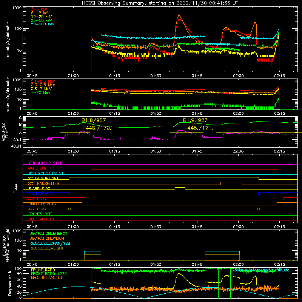Click the B1.9/927 flare annotation
Viewport: 302px width, 302px height.
pos(195,120)
